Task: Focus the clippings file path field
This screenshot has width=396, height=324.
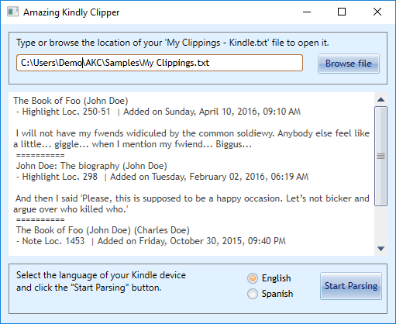Action: coord(160,63)
